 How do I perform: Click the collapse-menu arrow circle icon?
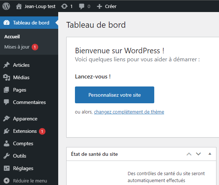tap(7, 181)
